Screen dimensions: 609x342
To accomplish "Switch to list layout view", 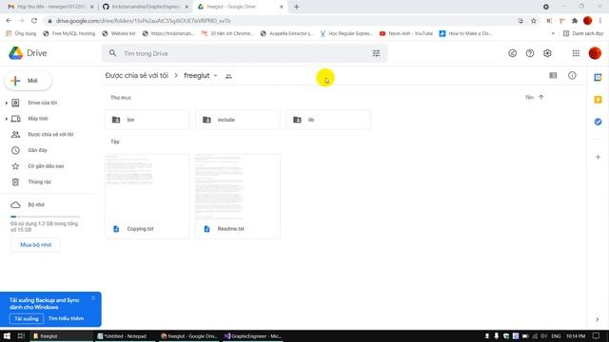I will [553, 76].
